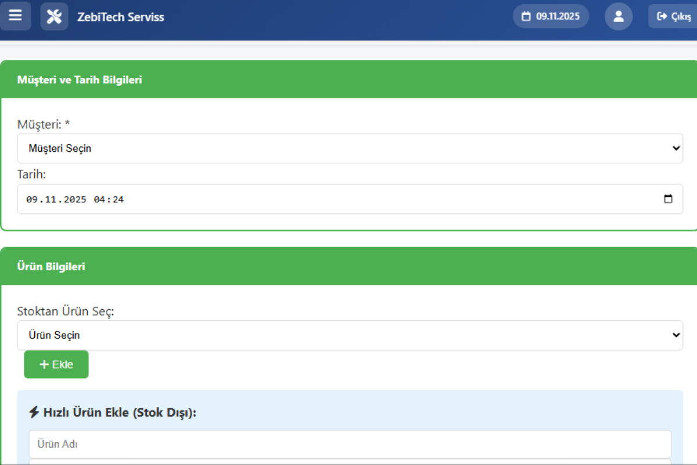Select the hour value in Tarih field
697x465 pixels.
point(99,199)
